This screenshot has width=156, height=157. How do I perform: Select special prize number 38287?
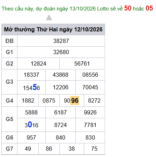[x=61, y=41]
